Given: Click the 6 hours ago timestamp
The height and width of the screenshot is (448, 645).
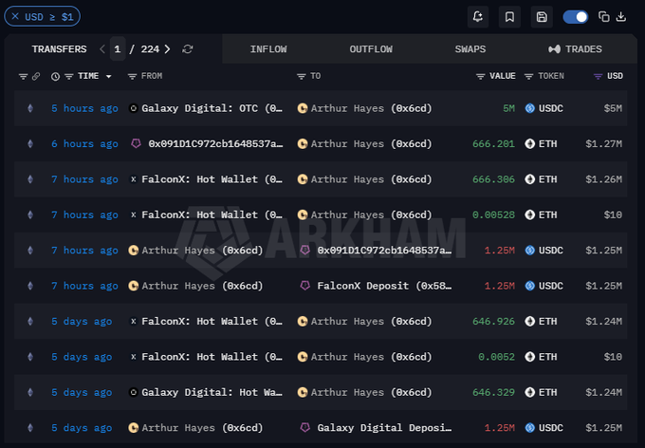Looking at the screenshot, I should [84, 143].
